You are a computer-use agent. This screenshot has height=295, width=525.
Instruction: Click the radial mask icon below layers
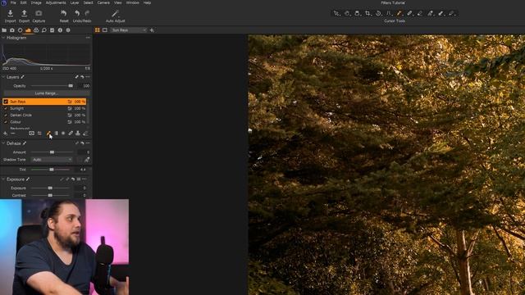click(x=63, y=134)
